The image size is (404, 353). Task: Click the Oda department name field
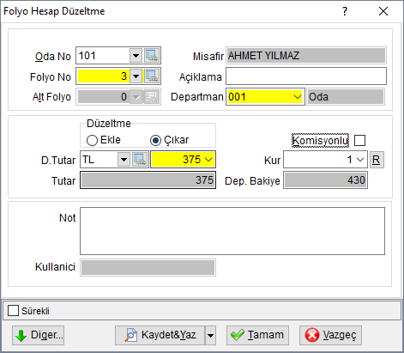tap(346, 97)
